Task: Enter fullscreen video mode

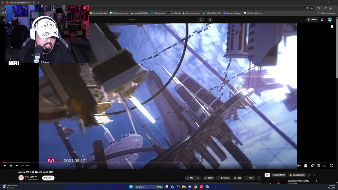Action: pyautogui.click(x=331, y=165)
